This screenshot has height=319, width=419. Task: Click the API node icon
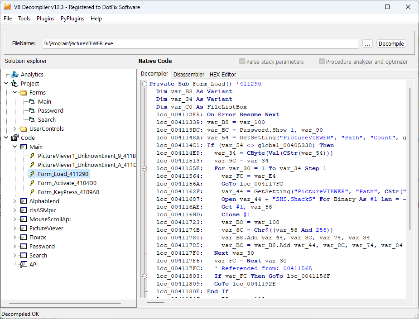[24, 265]
